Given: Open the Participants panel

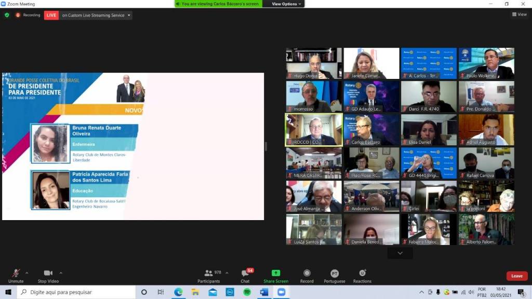Looking at the screenshot, I should tap(209, 274).
